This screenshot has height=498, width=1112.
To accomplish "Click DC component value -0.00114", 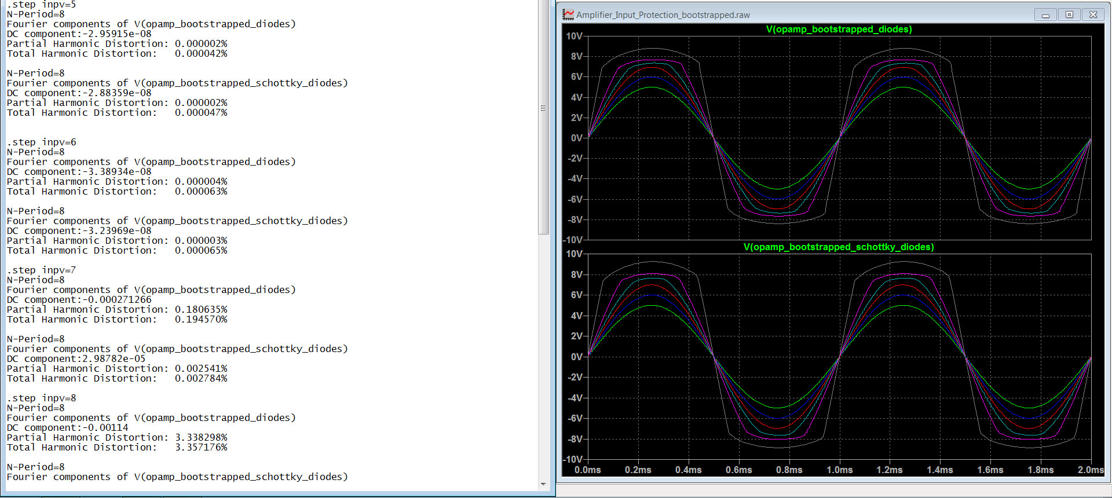I will (x=105, y=427).
